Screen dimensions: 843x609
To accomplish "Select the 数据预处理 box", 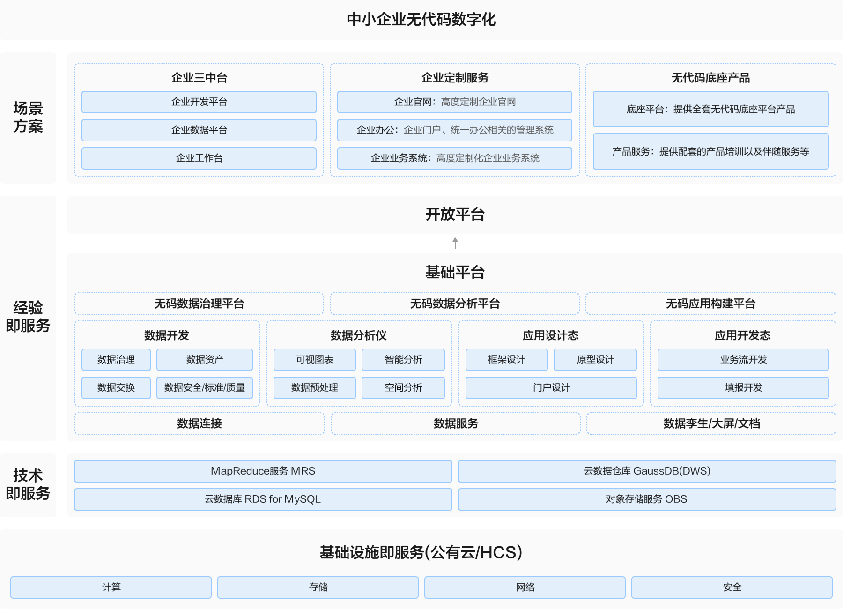I will [x=315, y=388].
